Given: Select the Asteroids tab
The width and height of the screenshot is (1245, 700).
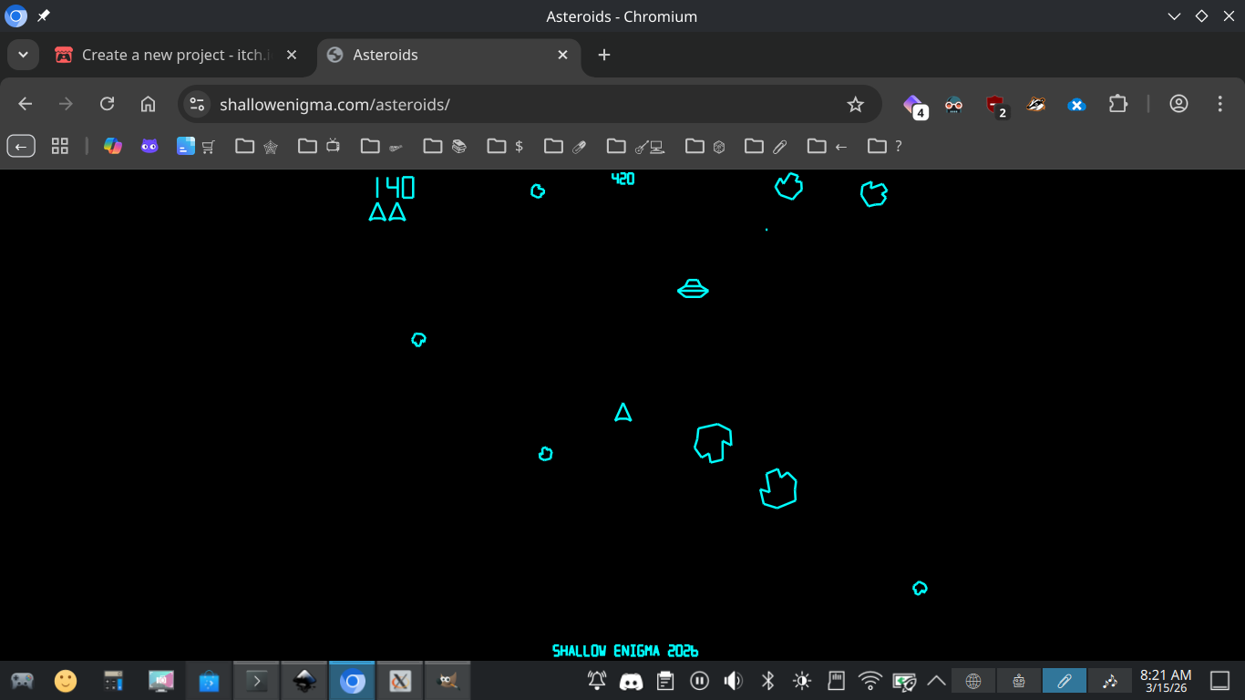Looking at the screenshot, I should 449,55.
